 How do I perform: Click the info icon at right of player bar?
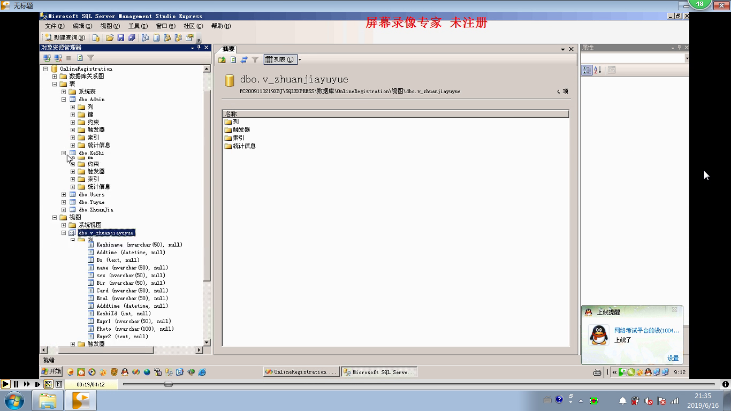[x=725, y=384]
